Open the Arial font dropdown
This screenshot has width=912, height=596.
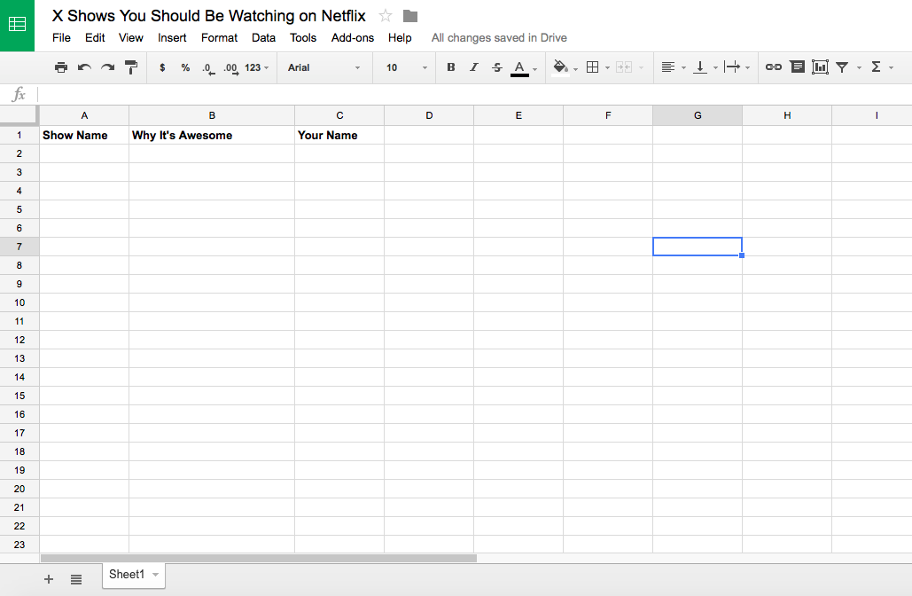click(324, 67)
